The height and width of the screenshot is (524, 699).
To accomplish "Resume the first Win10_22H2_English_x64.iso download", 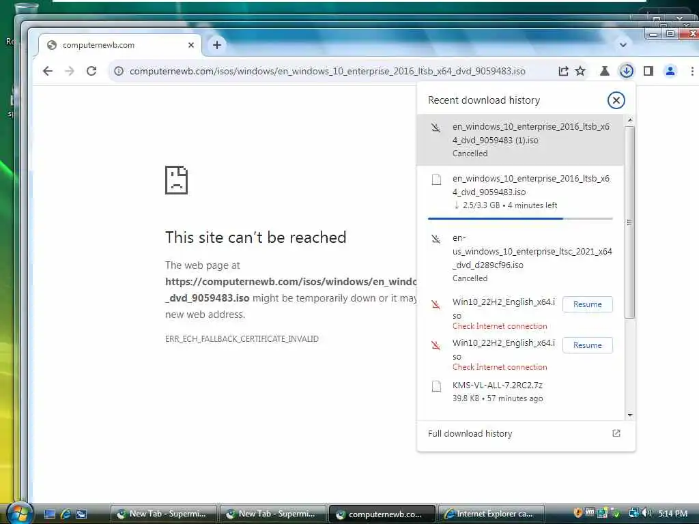I will pyautogui.click(x=588, y=304).
